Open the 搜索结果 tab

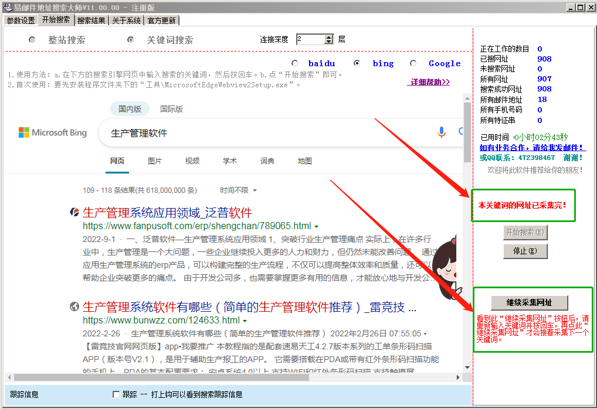point(91,21)
